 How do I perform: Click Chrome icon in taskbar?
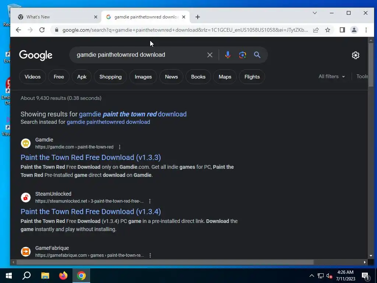81,276
